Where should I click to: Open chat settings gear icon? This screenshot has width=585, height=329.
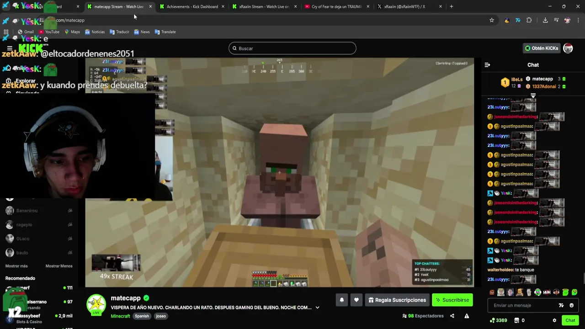pyautogui.click(x=554, y=320)
